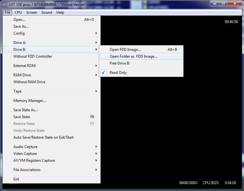Select Open Folder as FDD Image
This screenshot has height=191, width=244.
tap(133, 56)
